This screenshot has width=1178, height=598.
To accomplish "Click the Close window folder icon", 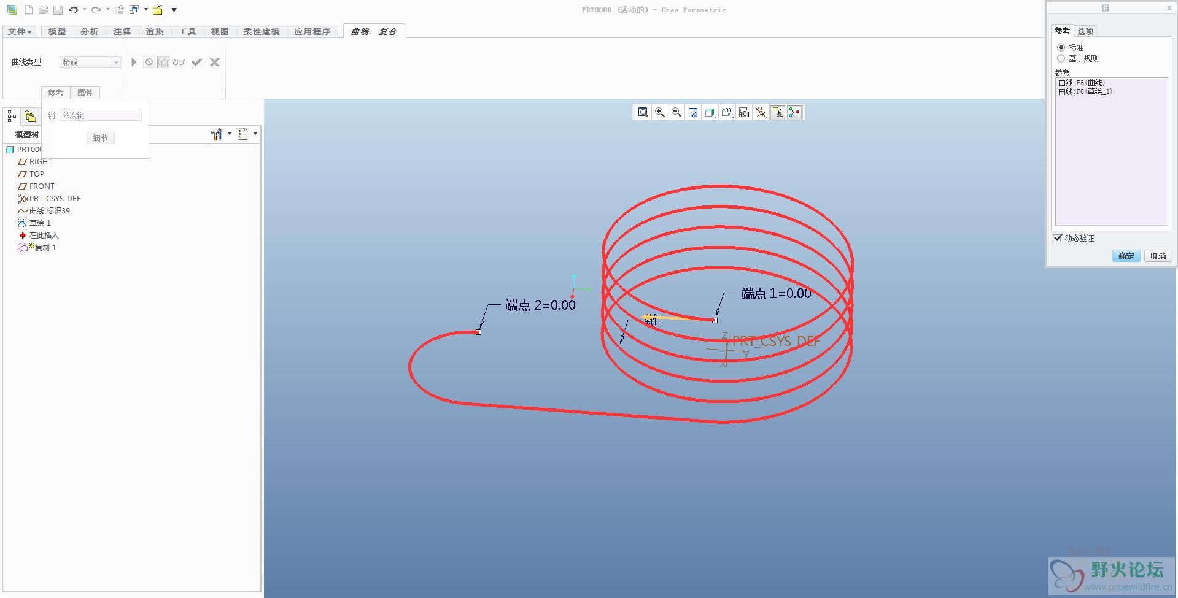I will (158, 10).
